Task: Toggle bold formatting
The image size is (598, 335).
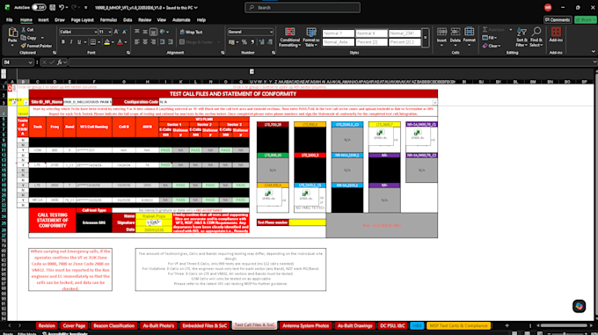Action: coord(63,42)
